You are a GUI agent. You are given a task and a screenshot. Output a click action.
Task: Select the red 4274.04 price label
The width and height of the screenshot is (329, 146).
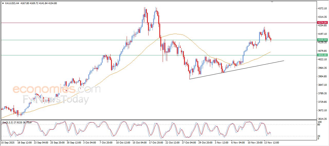coord(322,23)
